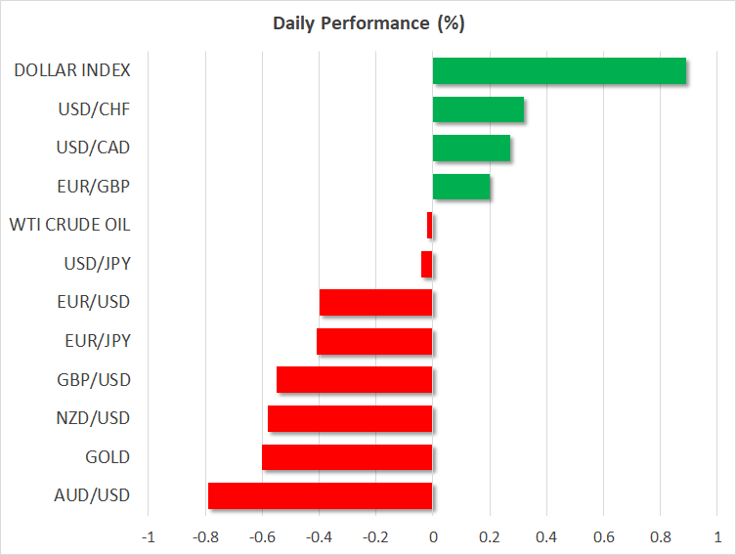The height and width of the screenshot is (555, 736).
Task: Click the DOLLAR INDEX category label
Action: (73, 70)
